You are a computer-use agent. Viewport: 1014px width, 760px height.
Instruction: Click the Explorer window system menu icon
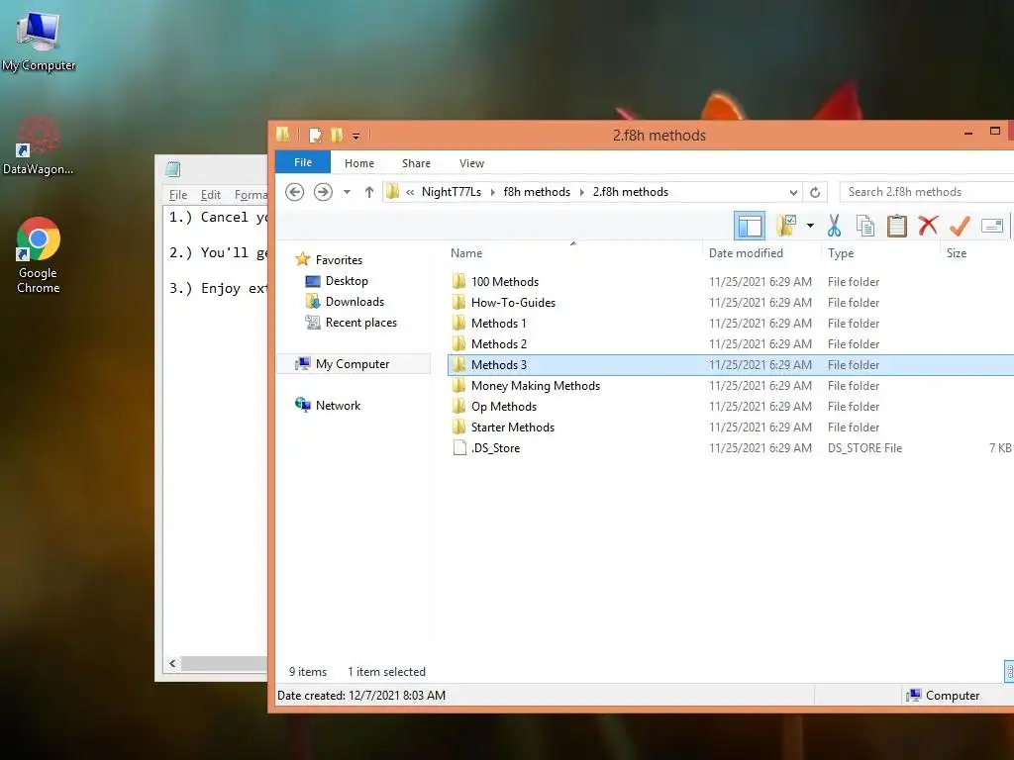(283, 135)
